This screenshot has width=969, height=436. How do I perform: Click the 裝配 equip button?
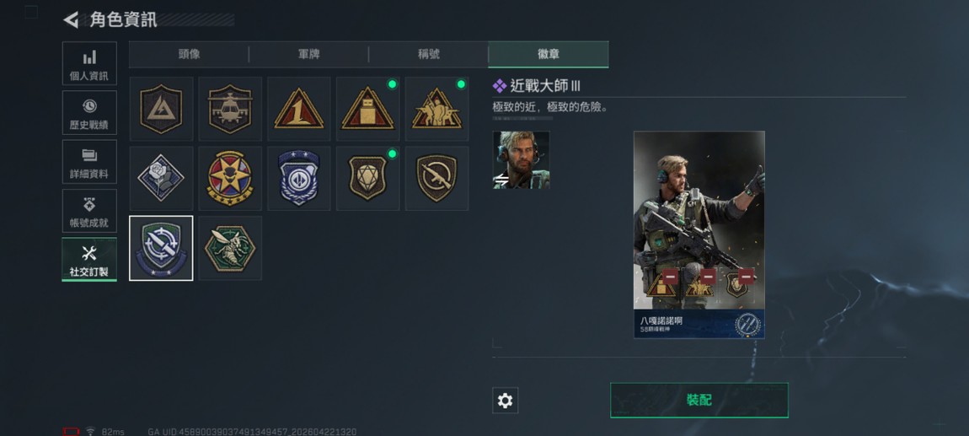click(x=699, y=400)
